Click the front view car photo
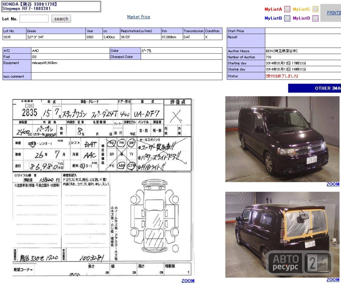This screenshot has width=341, height=283. pyautogui.click(x=282, y=139)
